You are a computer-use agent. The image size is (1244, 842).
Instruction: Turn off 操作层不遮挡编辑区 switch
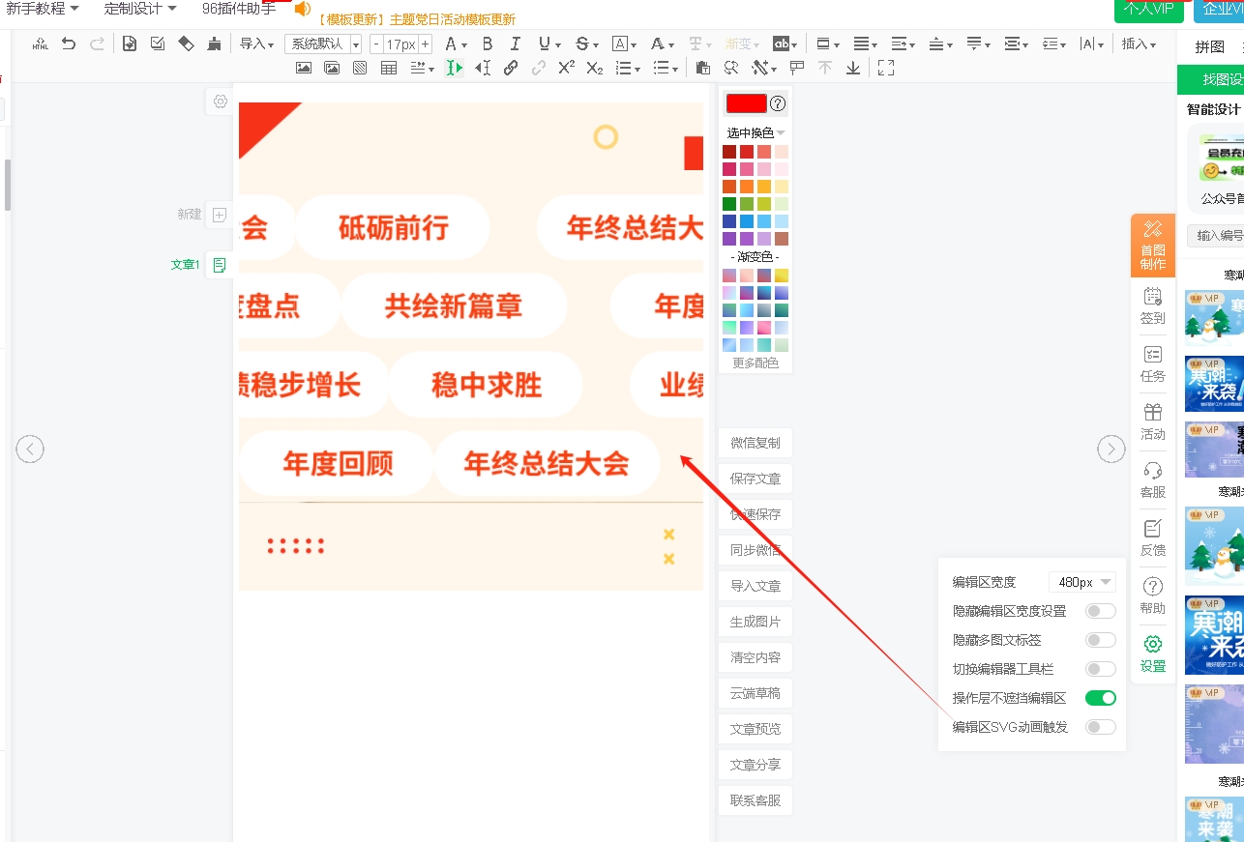point(1100,698)
